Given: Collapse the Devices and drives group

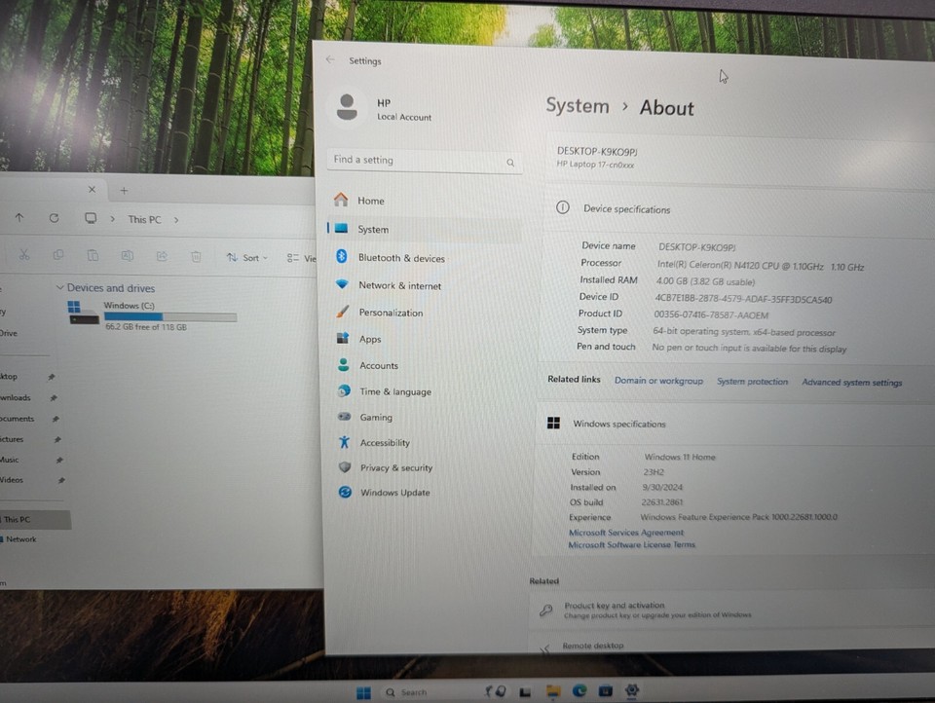Looking at the screenshot, I should click(x=60, y=288).
